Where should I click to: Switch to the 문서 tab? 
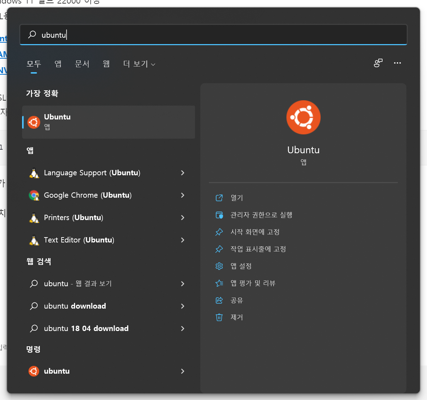[x=82, y=64]
